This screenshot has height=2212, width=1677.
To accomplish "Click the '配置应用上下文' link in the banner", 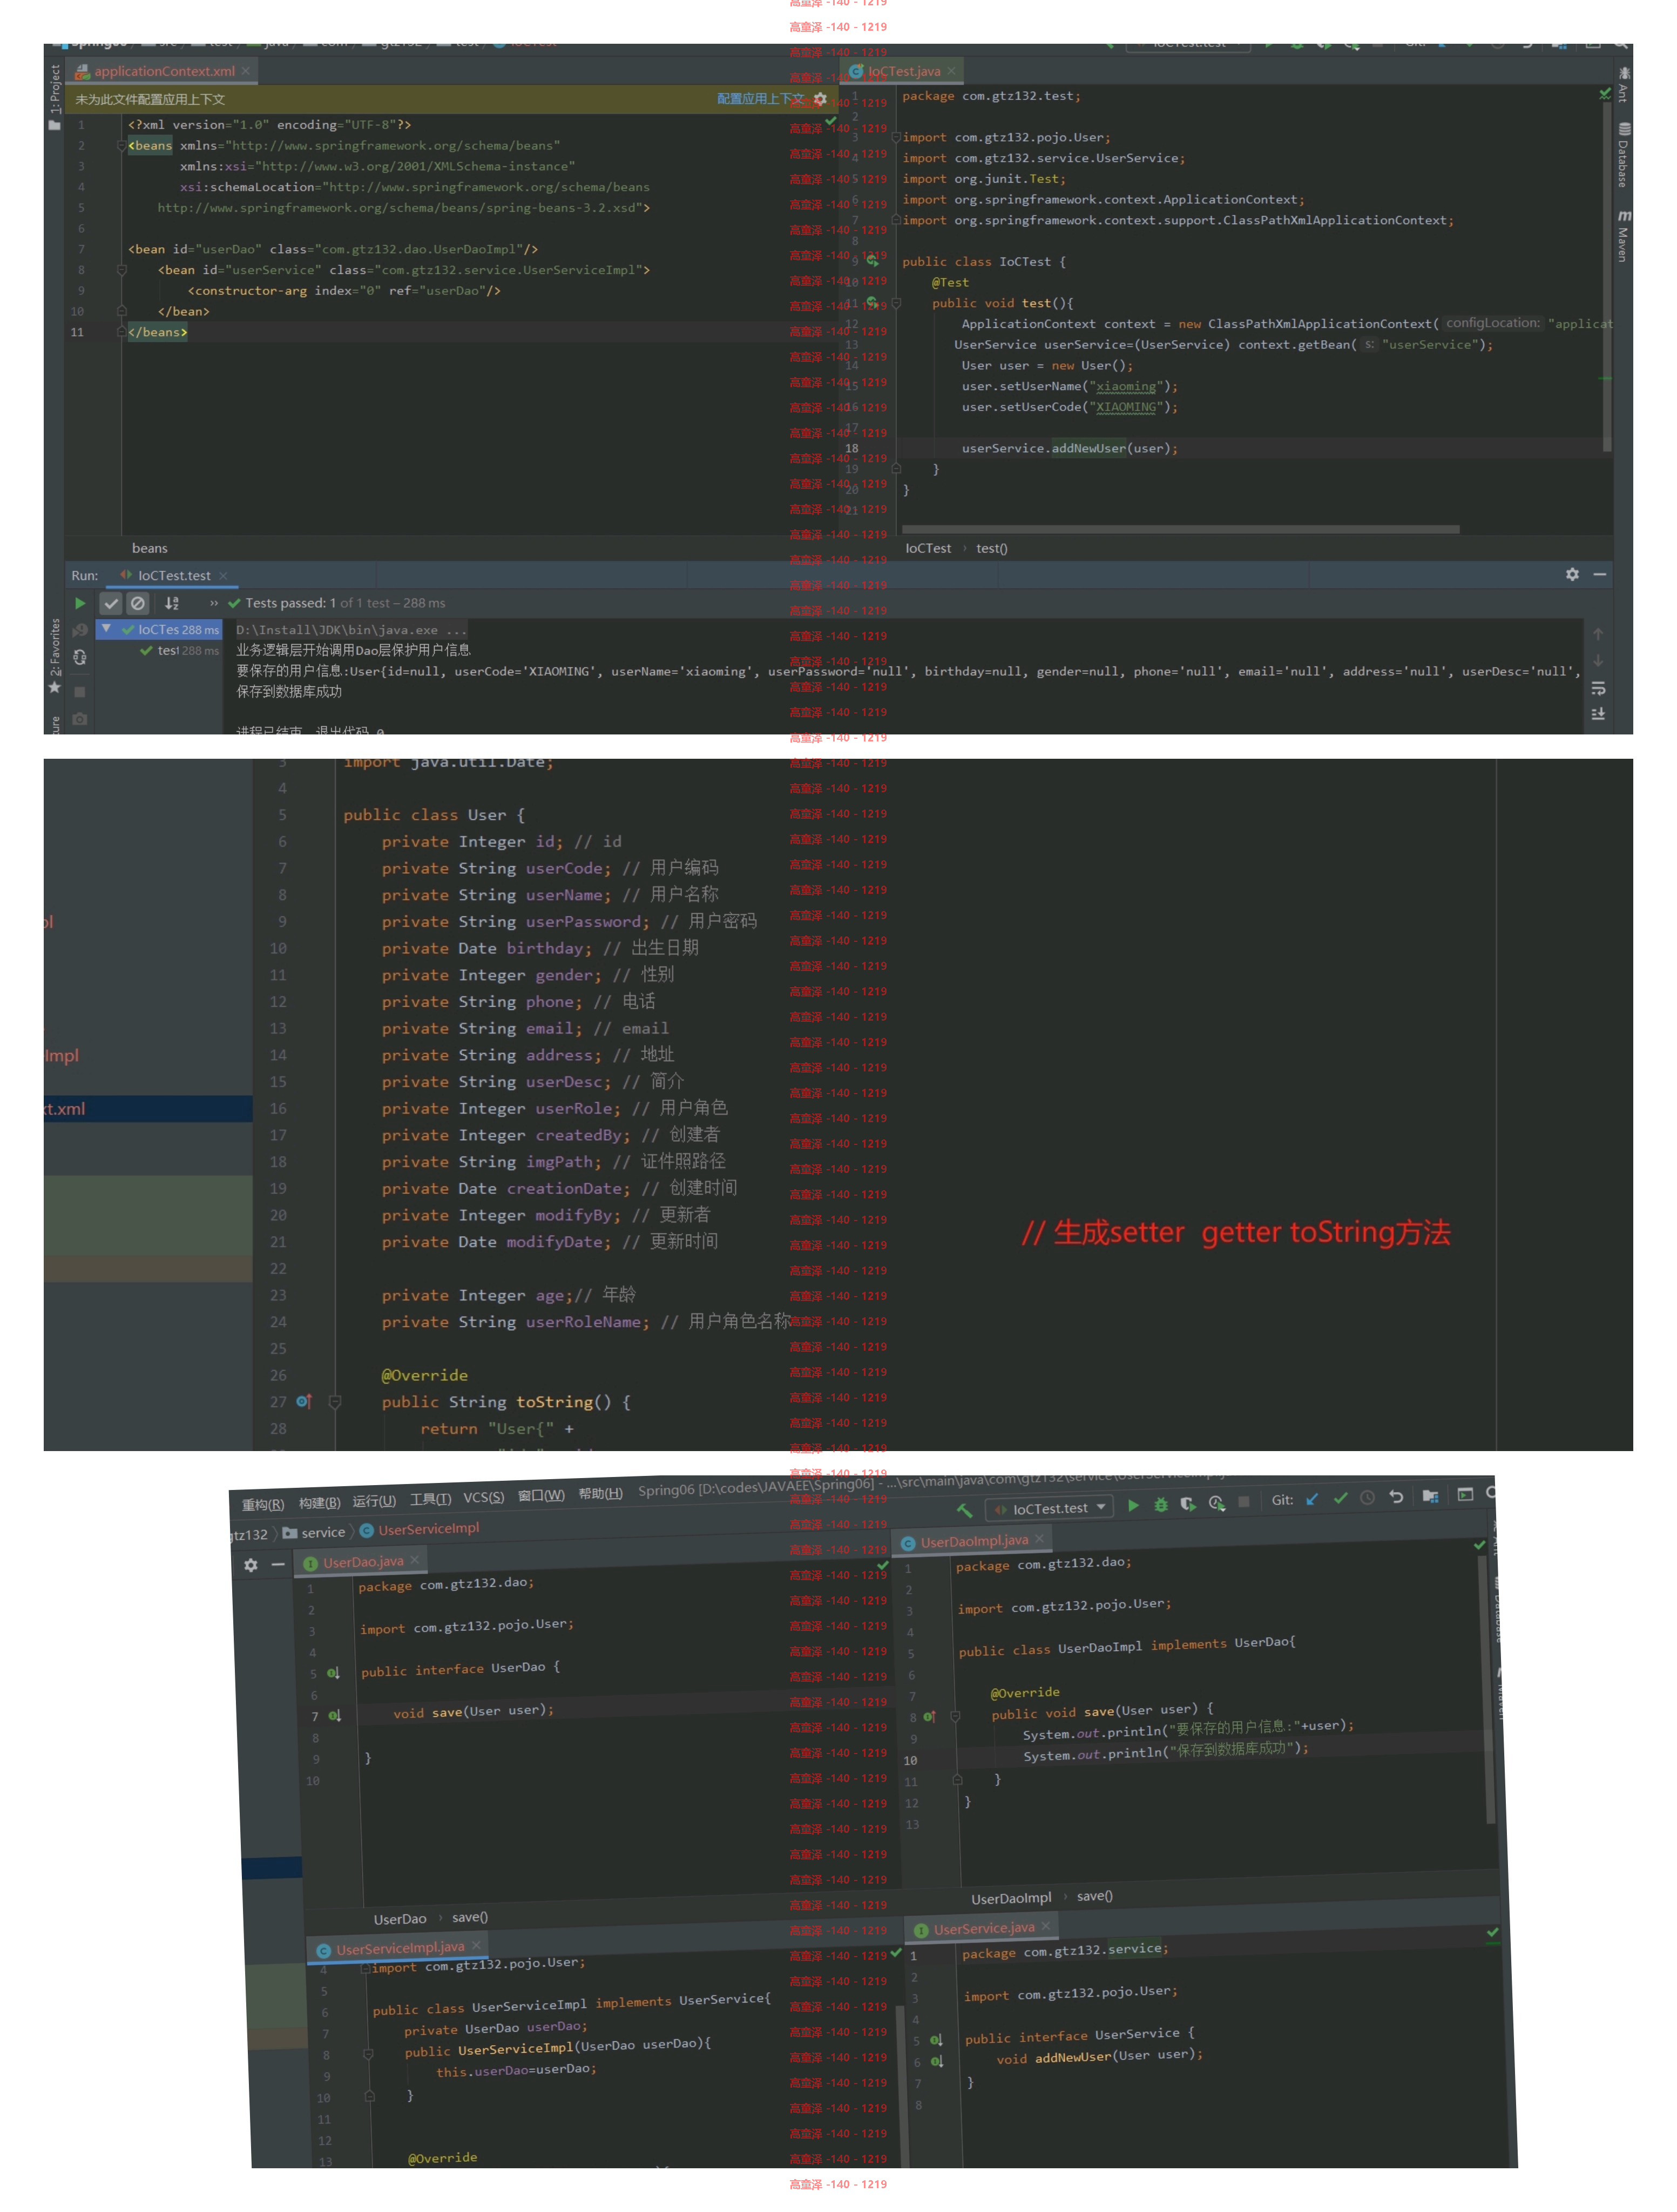I will [x=759, y=99].
